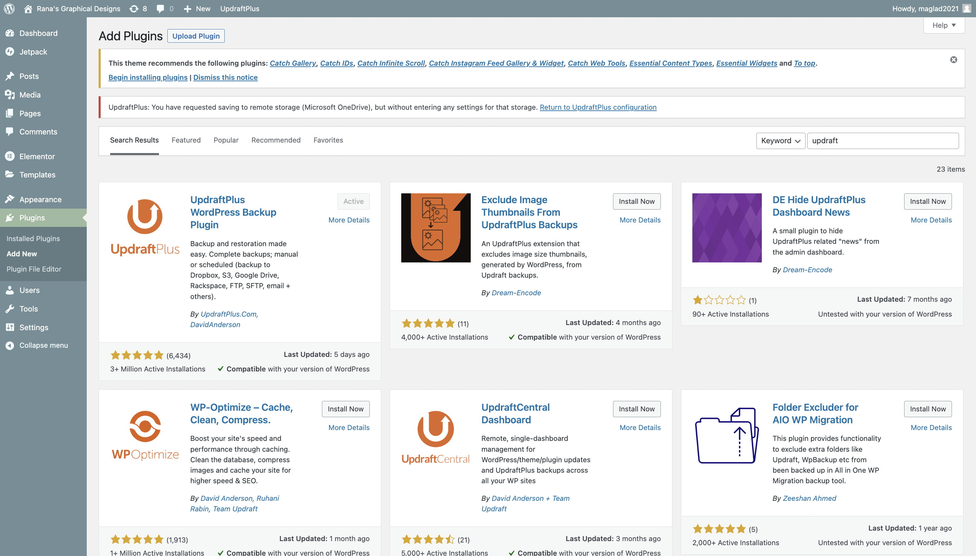Open More Details for UpdraftCentral Dashboard

[x=640, y=428]
